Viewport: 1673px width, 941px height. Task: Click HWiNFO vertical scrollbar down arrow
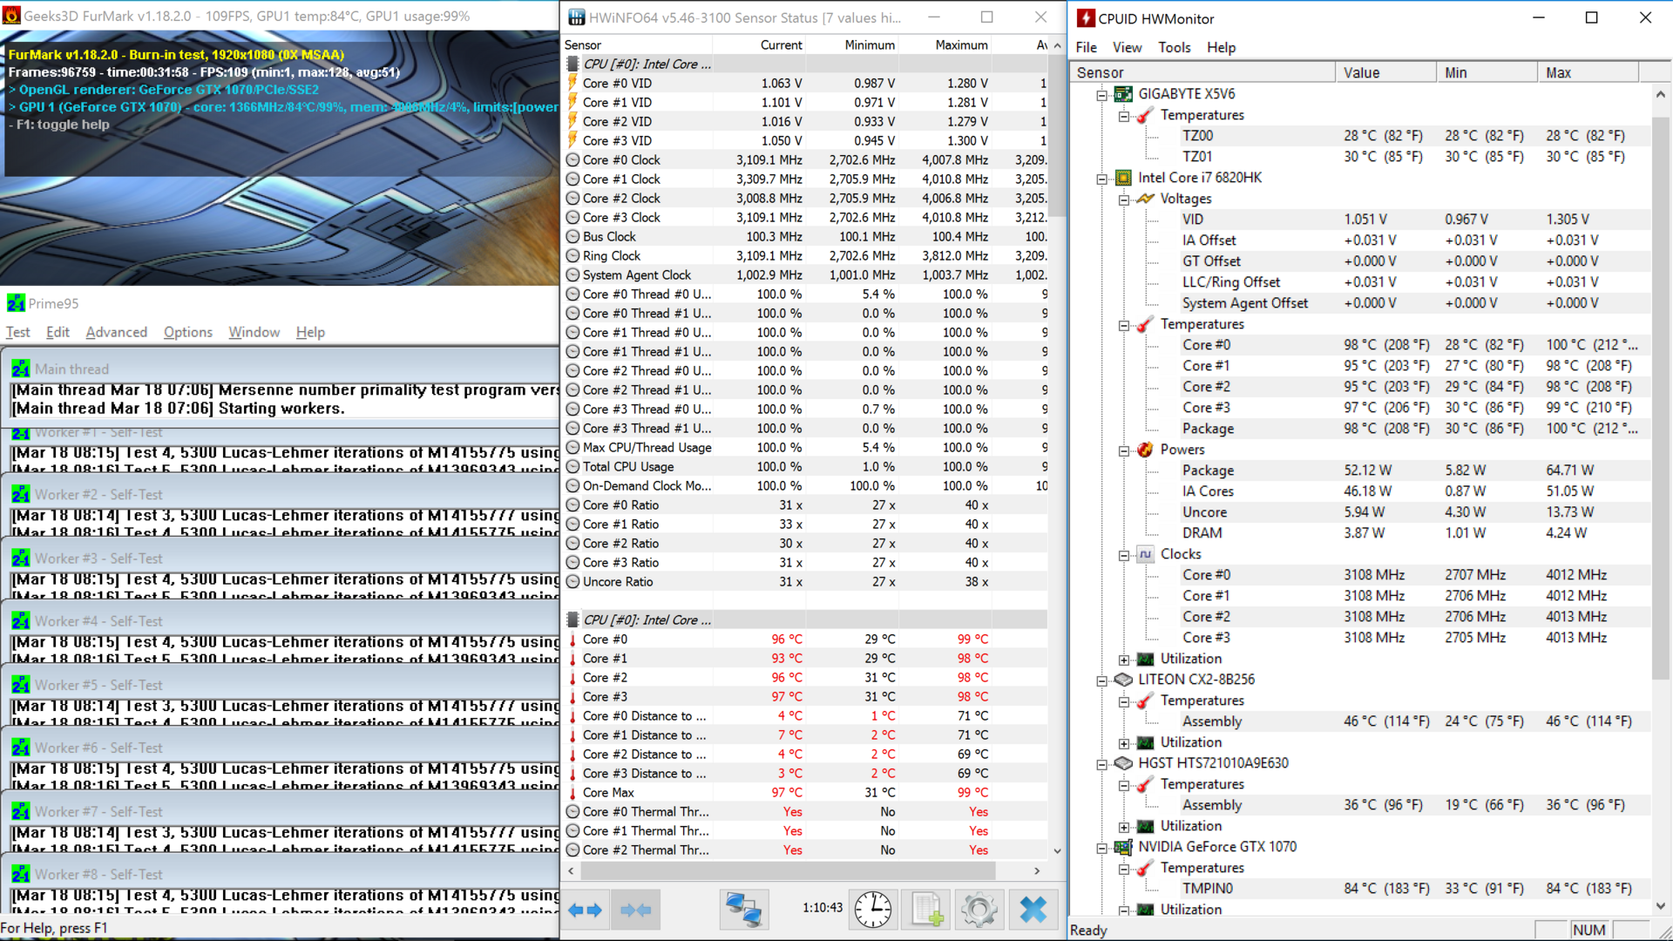tap(1057, 851)
